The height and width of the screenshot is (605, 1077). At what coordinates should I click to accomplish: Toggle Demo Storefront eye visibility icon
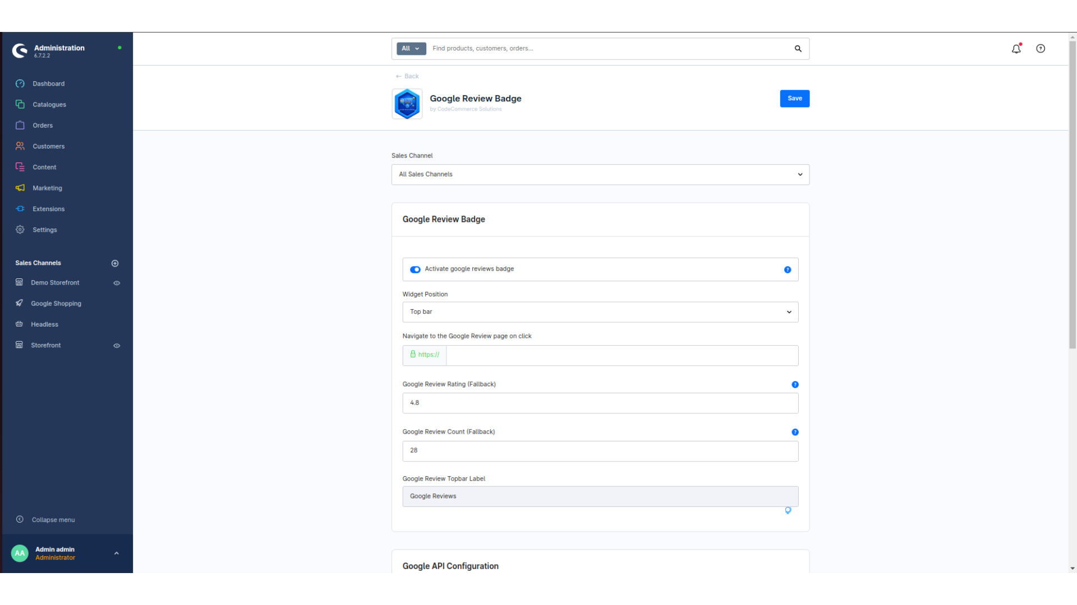117,283
